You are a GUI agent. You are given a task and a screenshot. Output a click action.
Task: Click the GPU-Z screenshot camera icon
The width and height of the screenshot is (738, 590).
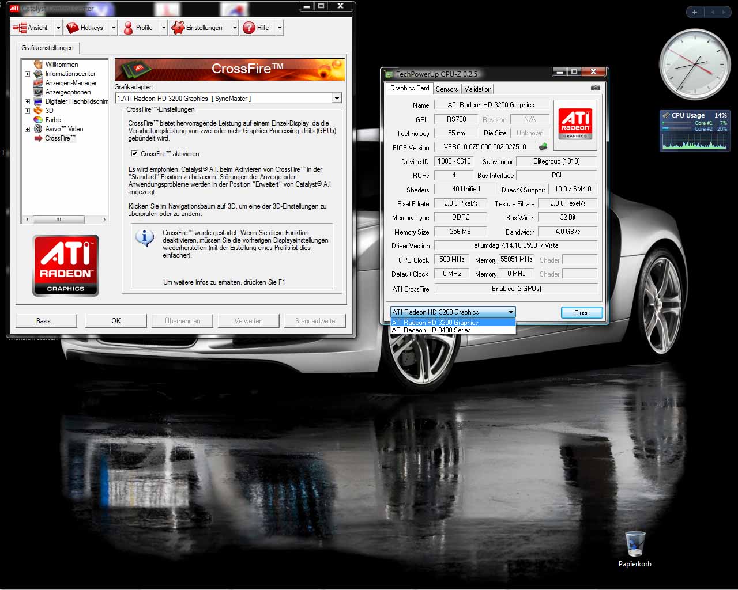point(595,88)
